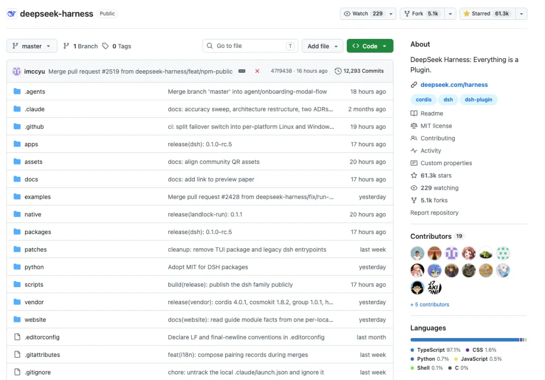Screen dimensions: 545x380
Task: Expand the Watch options caret
Action: point(391,14)
